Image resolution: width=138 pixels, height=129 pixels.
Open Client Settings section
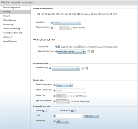15,20
